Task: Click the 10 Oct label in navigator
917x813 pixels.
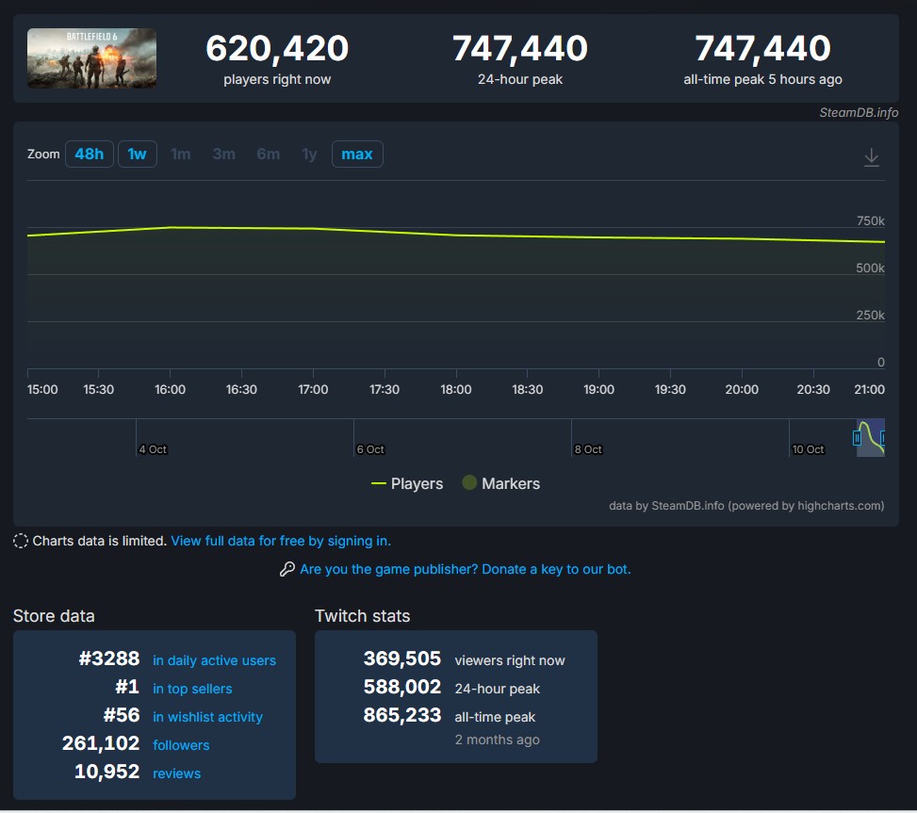Action: 808,449
